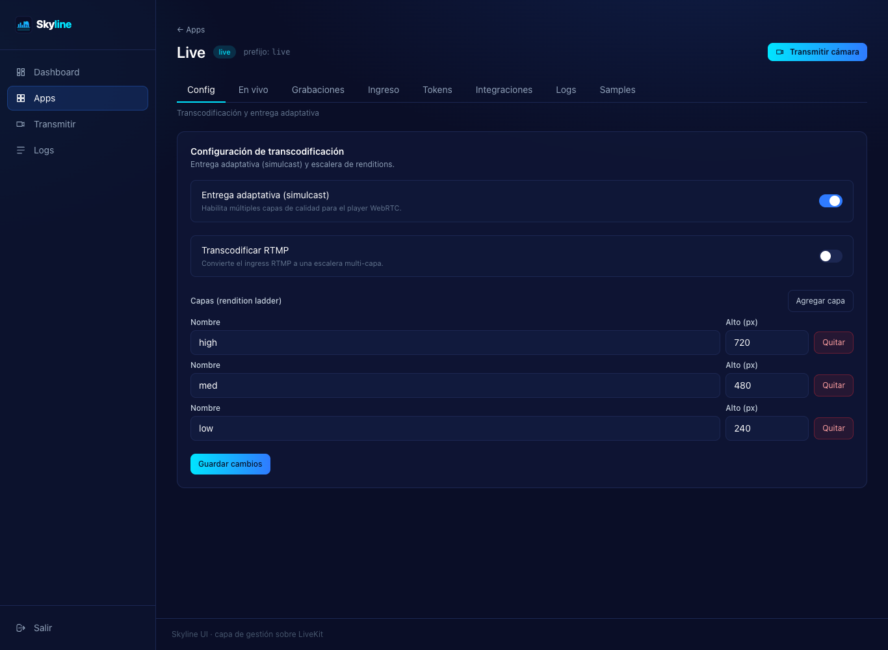Go to the Ingreso tab
Screen dimensions: 888x650
click(x=384, y=90)
